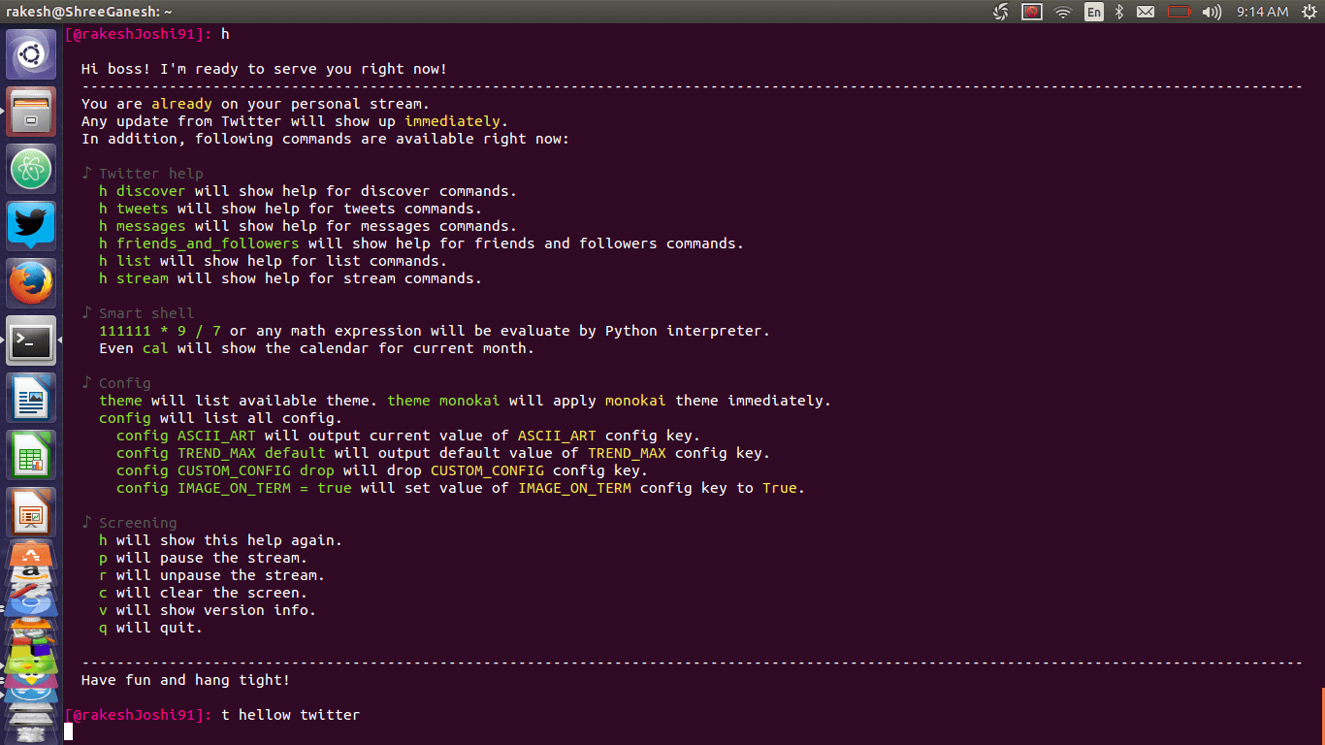Open the volume sound indicator

tap(1212, 12)
